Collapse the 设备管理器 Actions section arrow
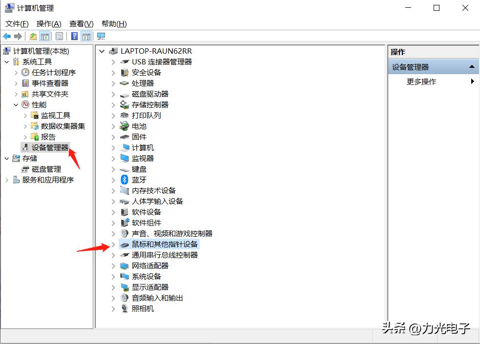The image size is (480, 344). click(472, 66)
